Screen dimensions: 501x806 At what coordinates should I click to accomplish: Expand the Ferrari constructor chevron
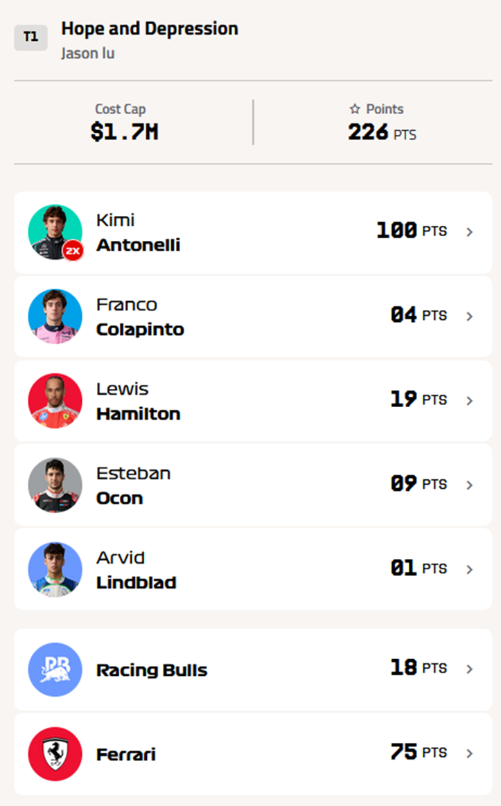tap(470, 754)
